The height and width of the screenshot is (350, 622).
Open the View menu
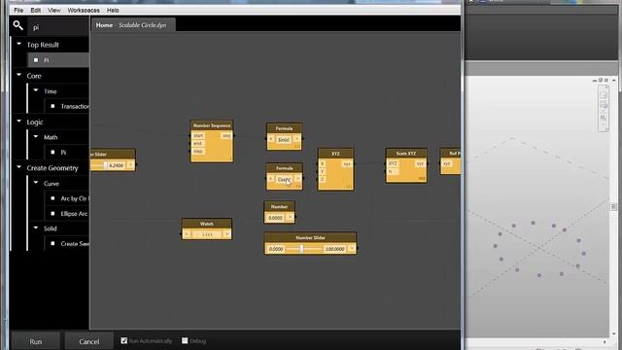(x=54, y=10)
